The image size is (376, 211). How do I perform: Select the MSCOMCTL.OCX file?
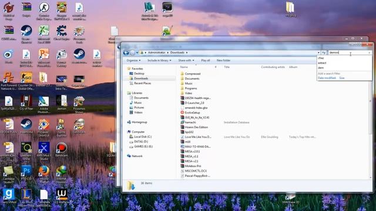196,171
